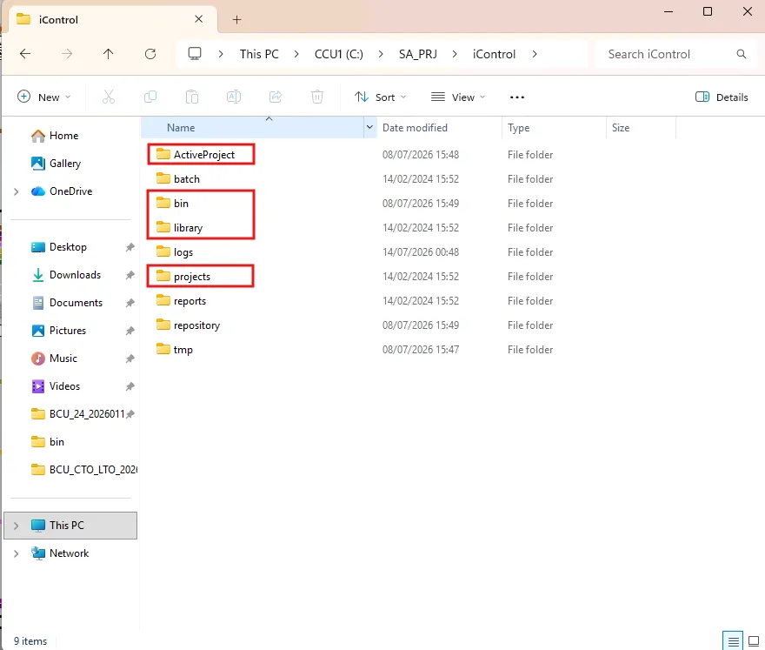Expand the chevron after iControl breadcrumb

tap(535, 54)
